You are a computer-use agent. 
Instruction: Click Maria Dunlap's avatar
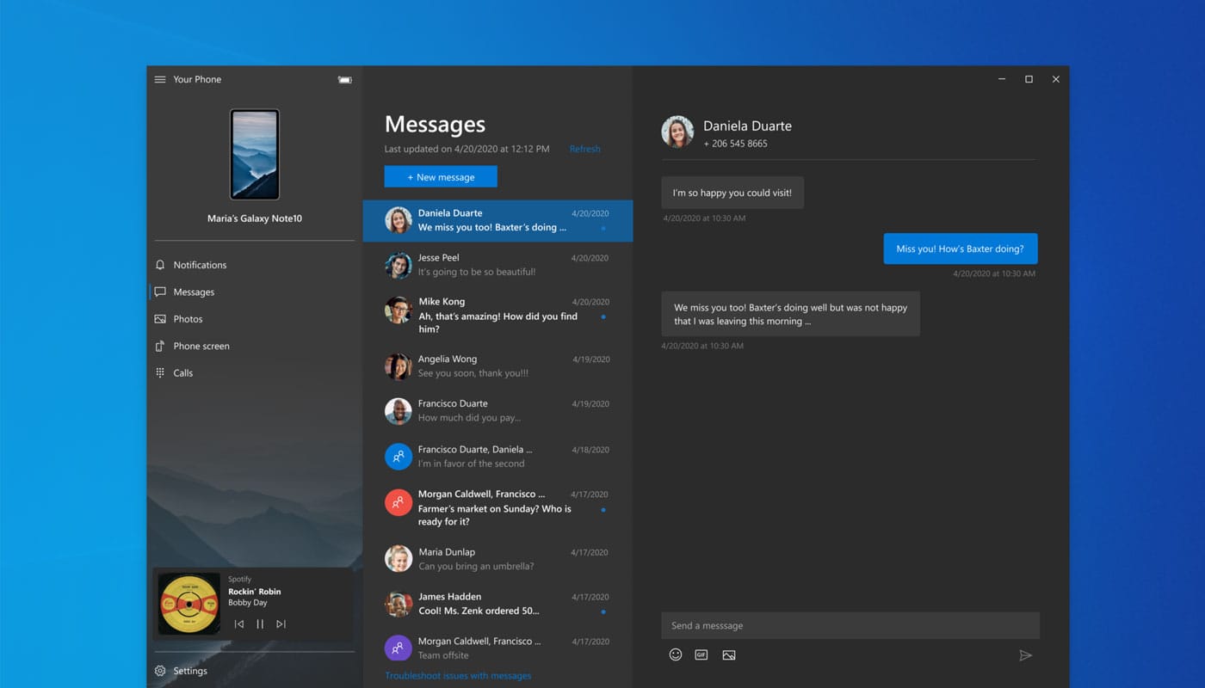click(398, 559)
